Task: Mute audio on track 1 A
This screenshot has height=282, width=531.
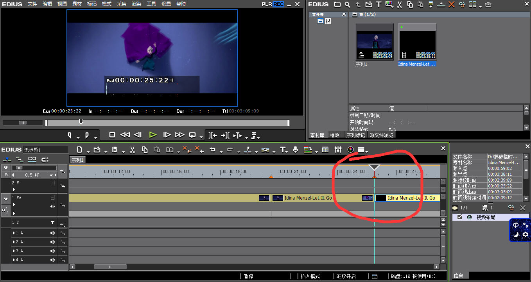Action: [x=52, y=233]
